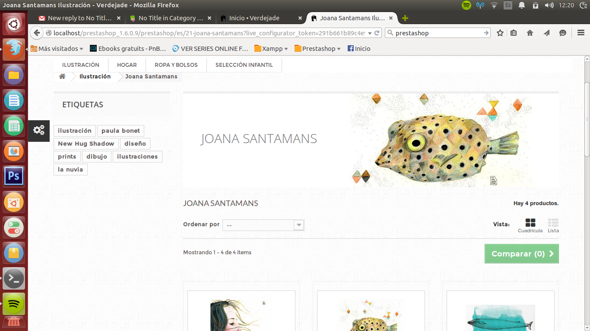The image size is (590, 331).
Task: Open the live configurator gears panel
Action: (x=39, y=131)
